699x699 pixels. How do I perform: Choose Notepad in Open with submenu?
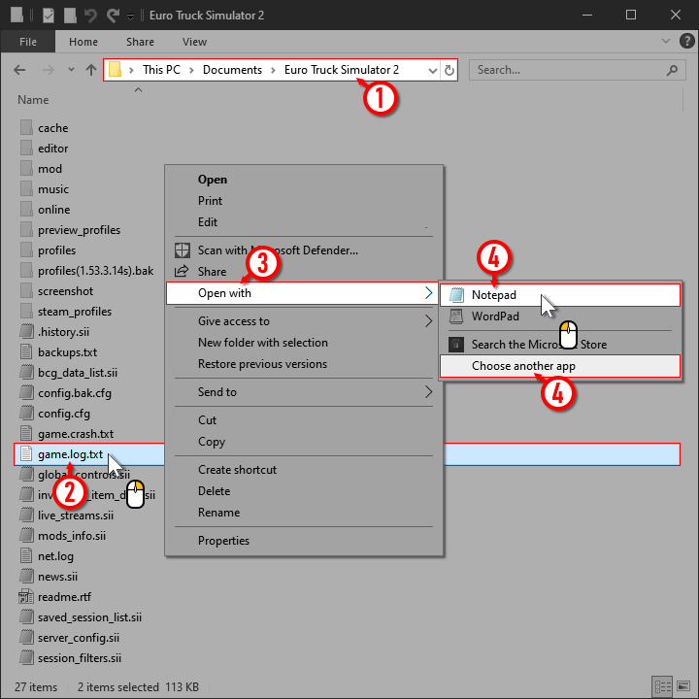[560, 295]
